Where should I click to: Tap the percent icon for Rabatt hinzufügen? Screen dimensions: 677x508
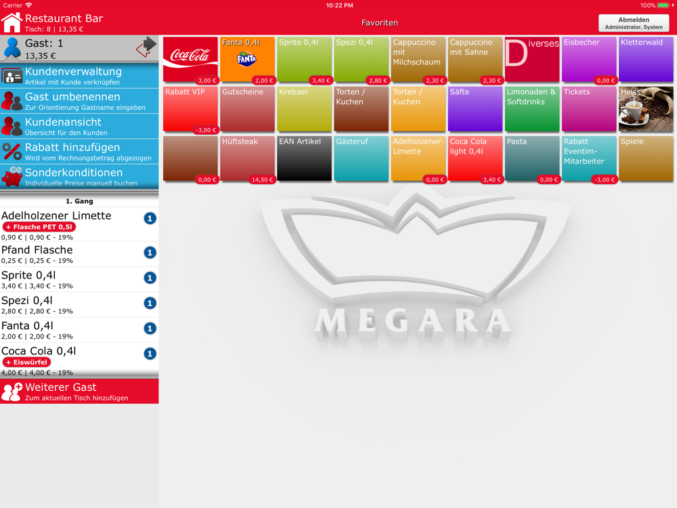(12, 152)
